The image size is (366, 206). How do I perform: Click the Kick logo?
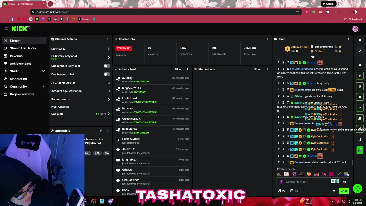click(x=21, y=29)
